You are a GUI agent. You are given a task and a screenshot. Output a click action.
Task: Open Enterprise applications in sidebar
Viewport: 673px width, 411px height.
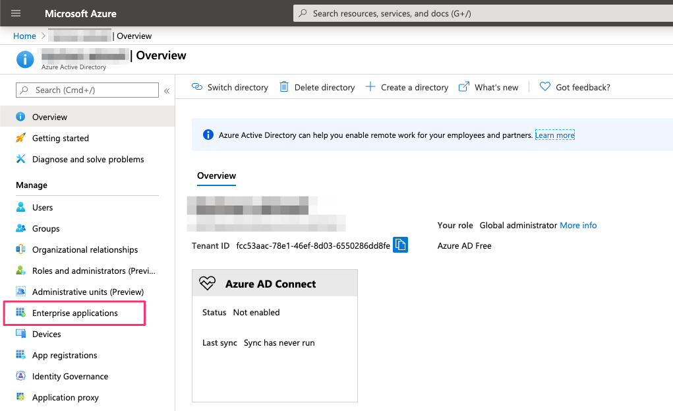(74, 313)
